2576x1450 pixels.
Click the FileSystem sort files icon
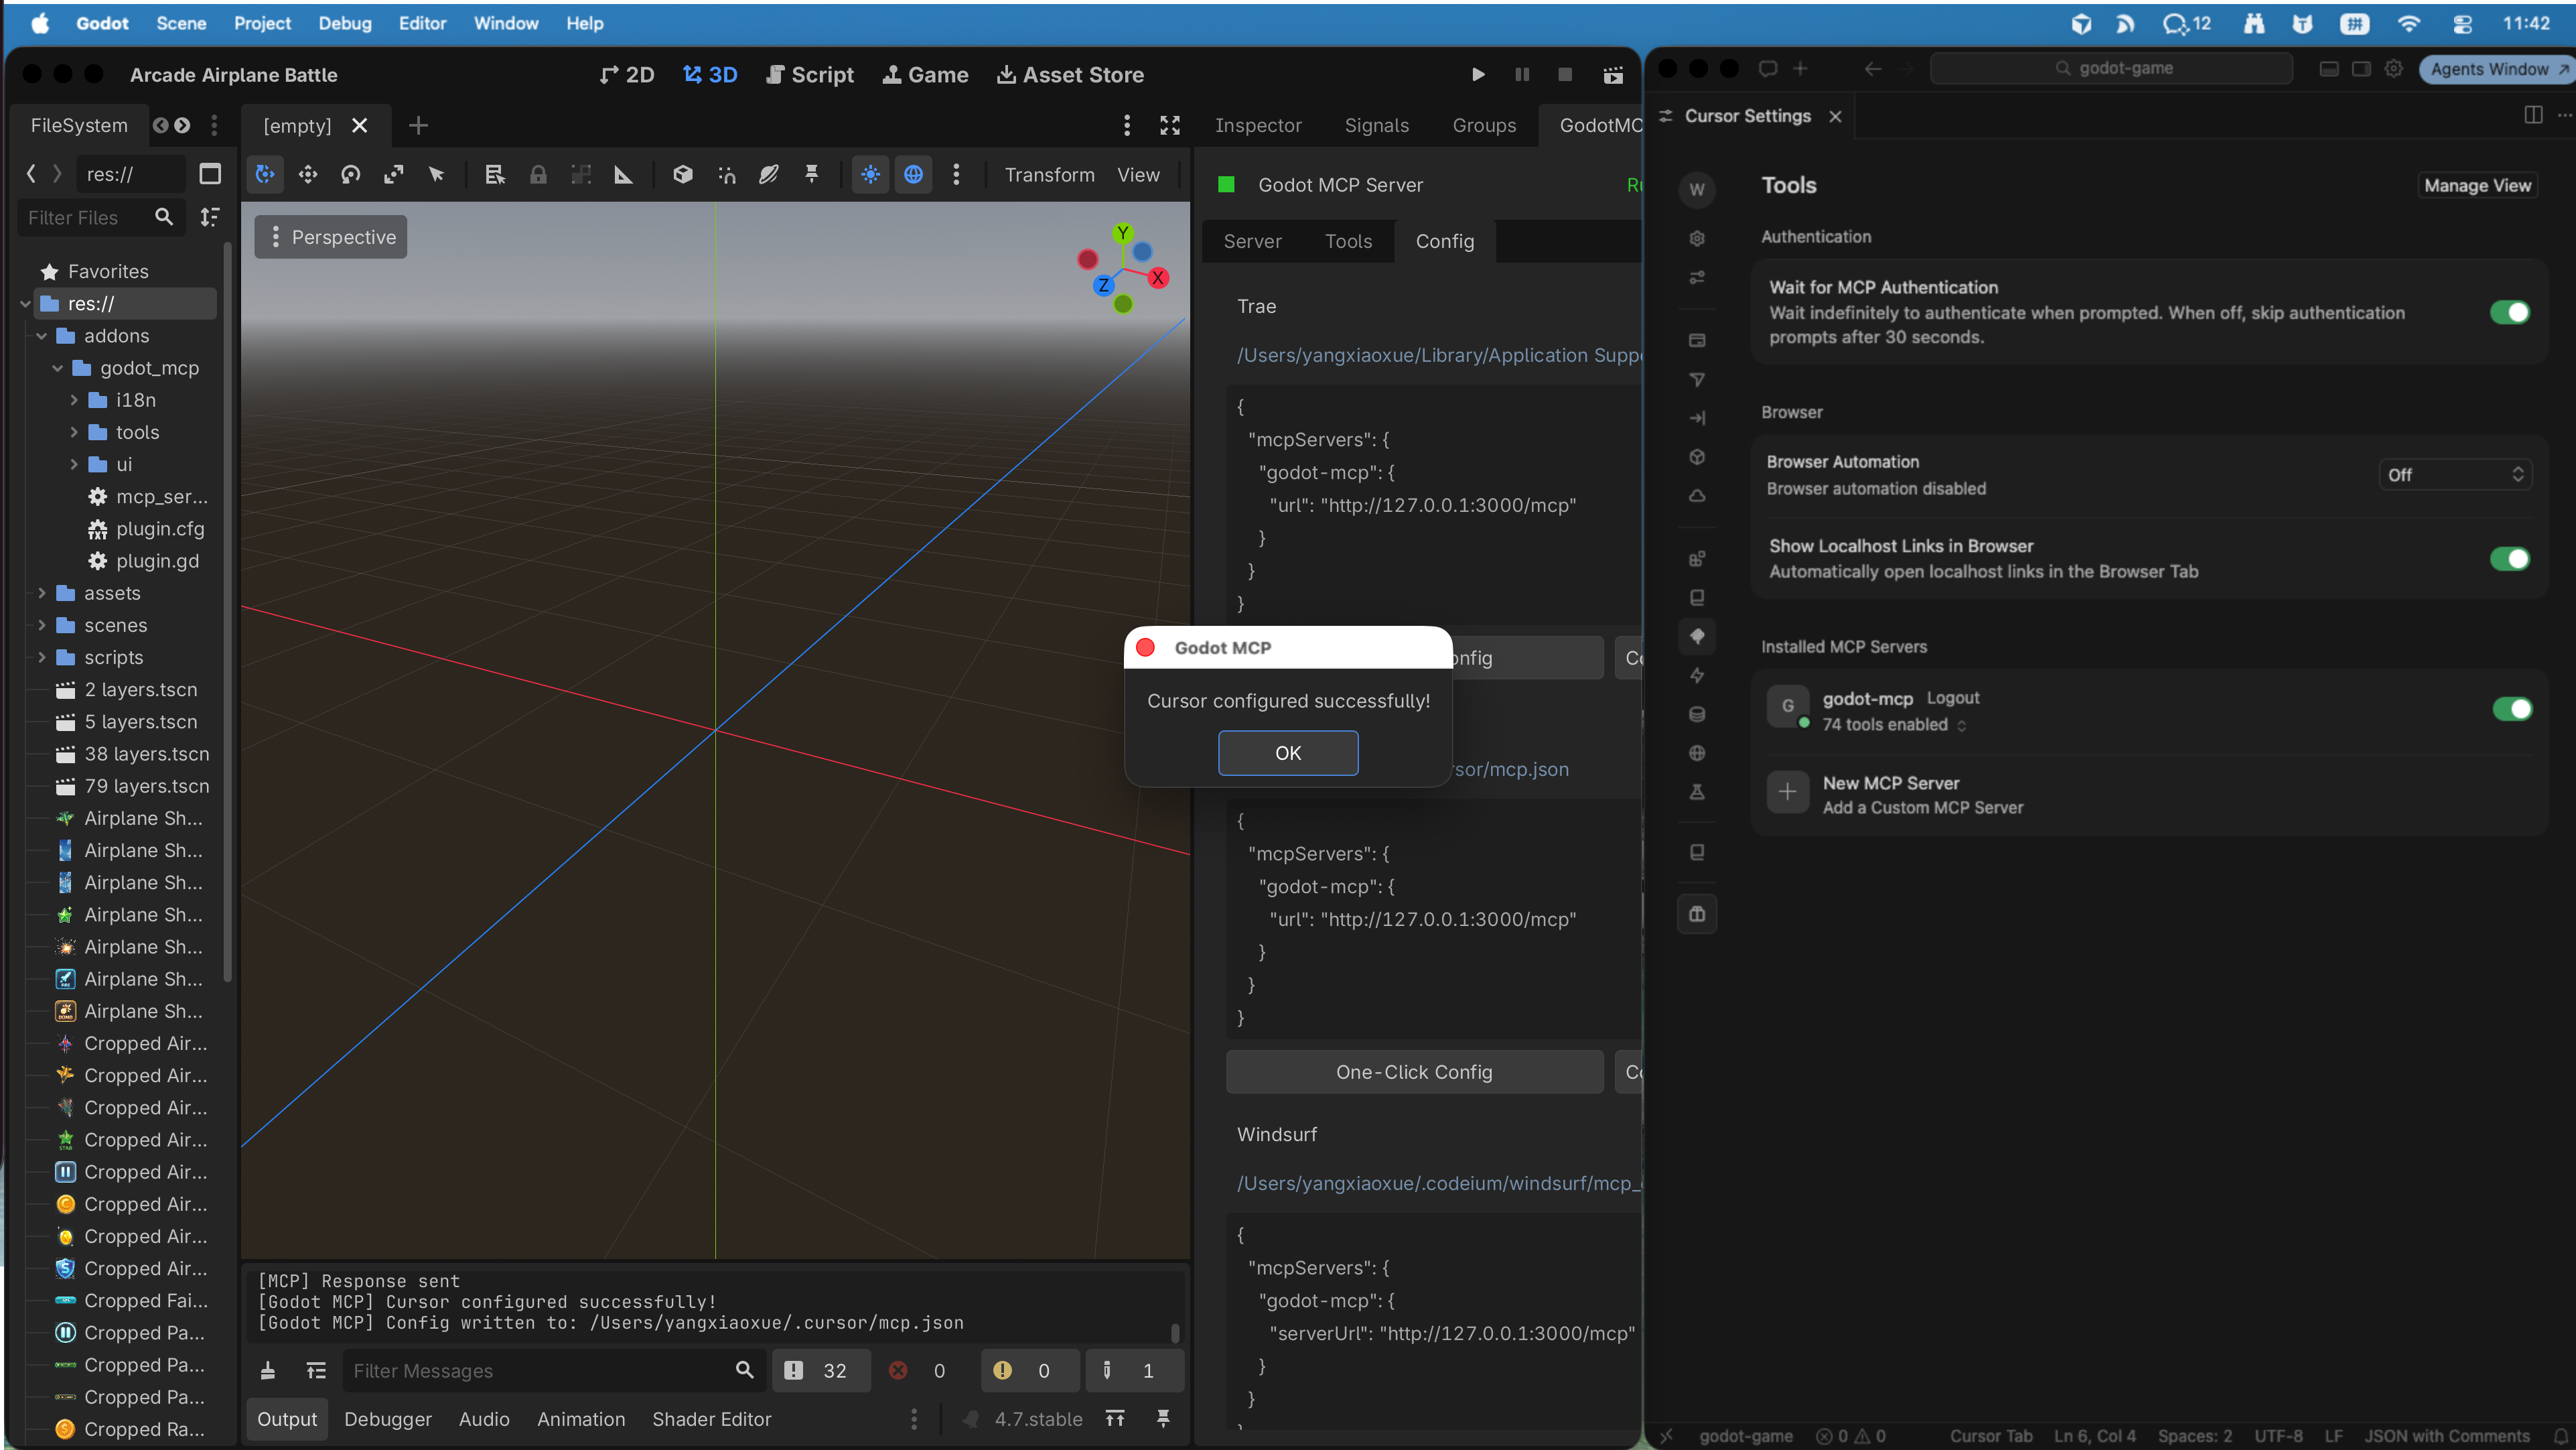(x=210, y=217)
